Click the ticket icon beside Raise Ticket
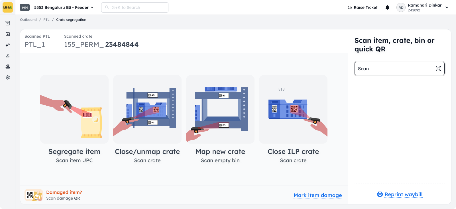This screenshot has width=456, height=209. click(350, 7)
